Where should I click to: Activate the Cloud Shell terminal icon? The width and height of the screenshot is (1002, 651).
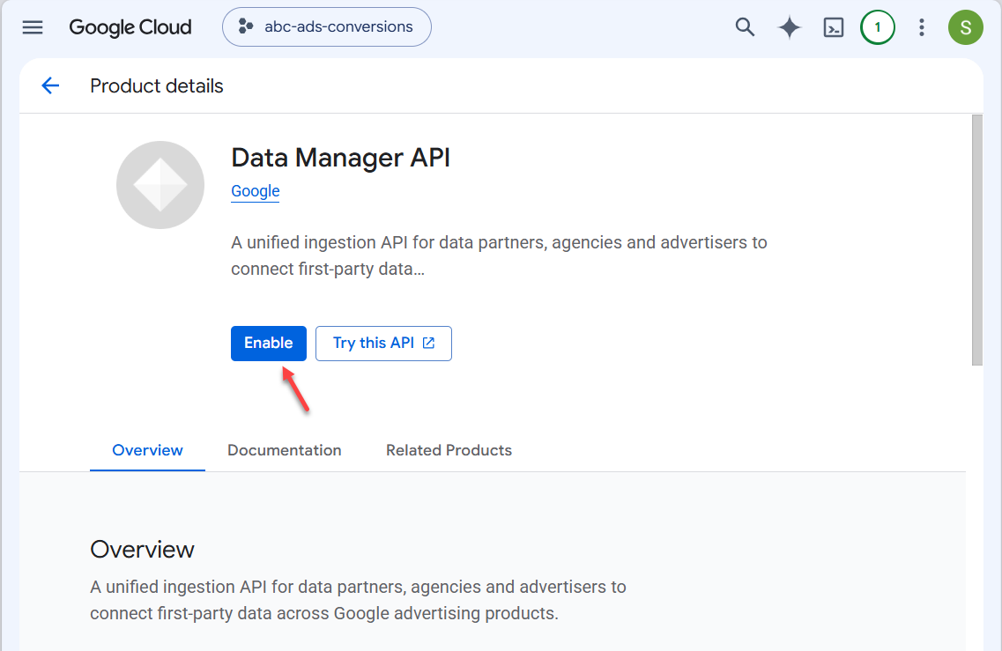click(834, 27)
